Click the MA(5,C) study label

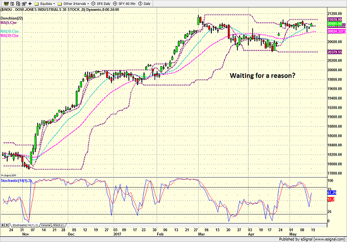click(x=9, y=23)
